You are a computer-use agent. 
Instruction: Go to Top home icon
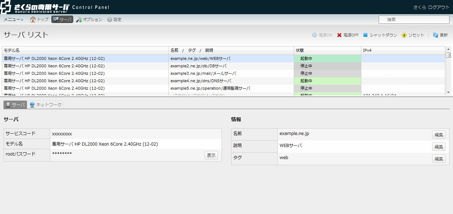[33, 19]
